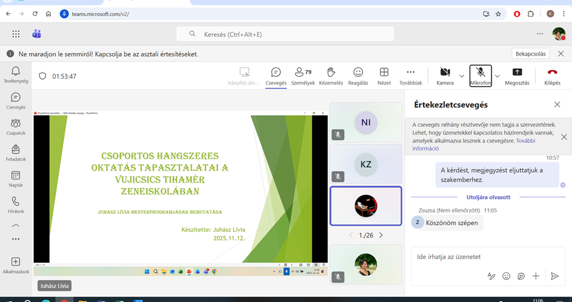Toggle the Mikrofon mute button
572x302 pixels.
point(480,75)
